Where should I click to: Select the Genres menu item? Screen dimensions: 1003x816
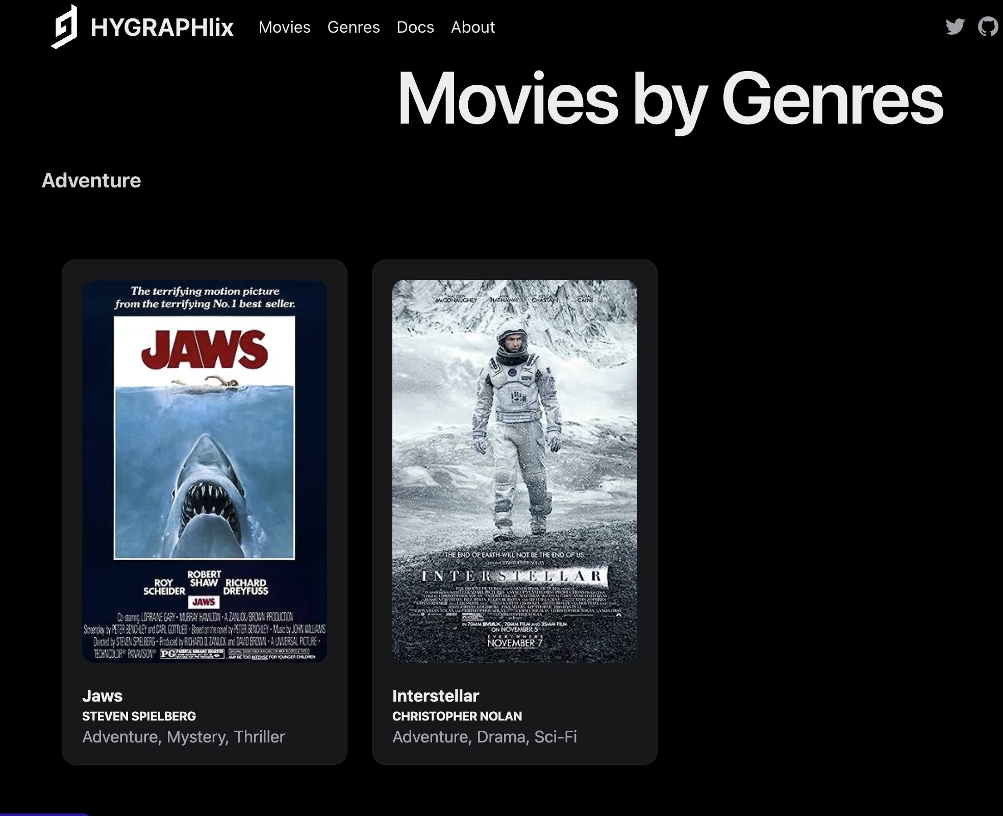click(354, 27)
